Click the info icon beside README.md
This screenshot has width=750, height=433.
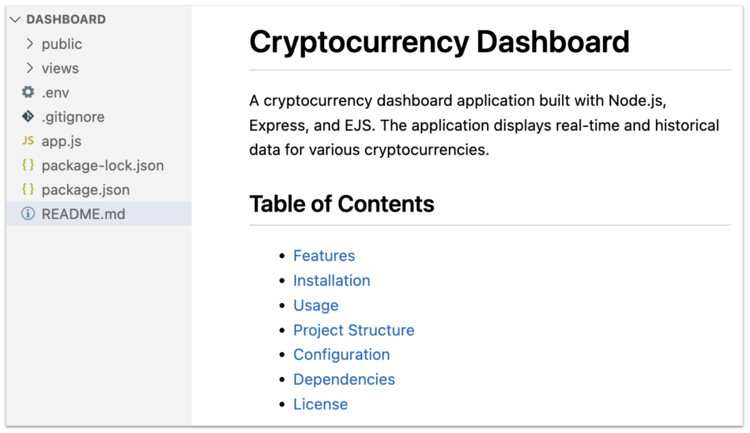coord(28,214)
